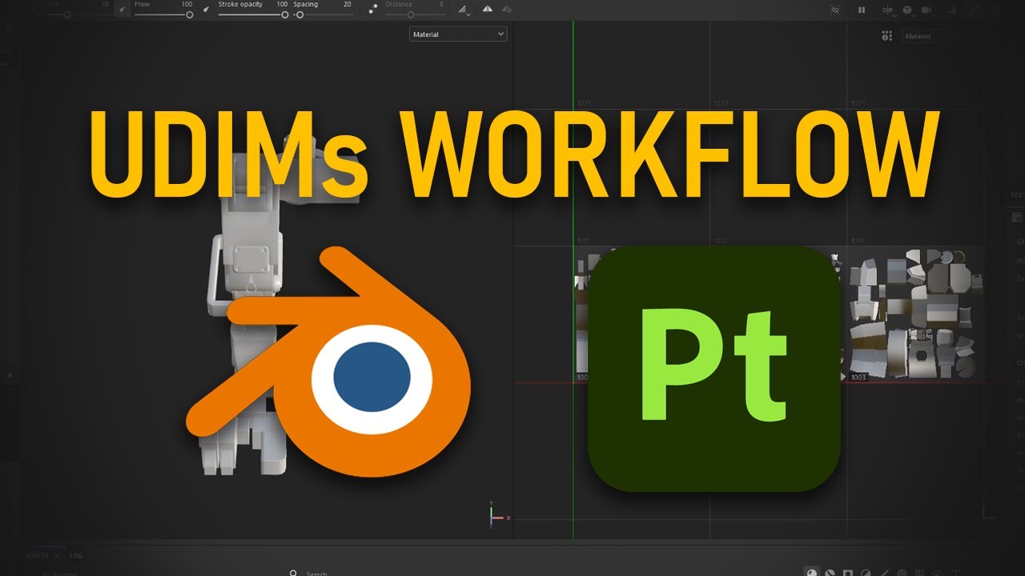Adjust the Spacing slider
Screen dimensions: 1025x576
[324, 14]
